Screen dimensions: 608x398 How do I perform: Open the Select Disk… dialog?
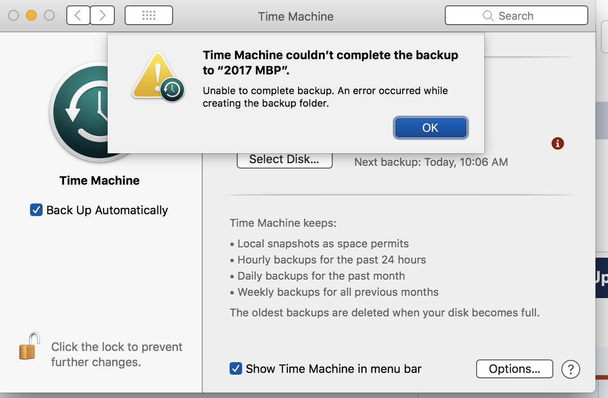coord(284,160)
